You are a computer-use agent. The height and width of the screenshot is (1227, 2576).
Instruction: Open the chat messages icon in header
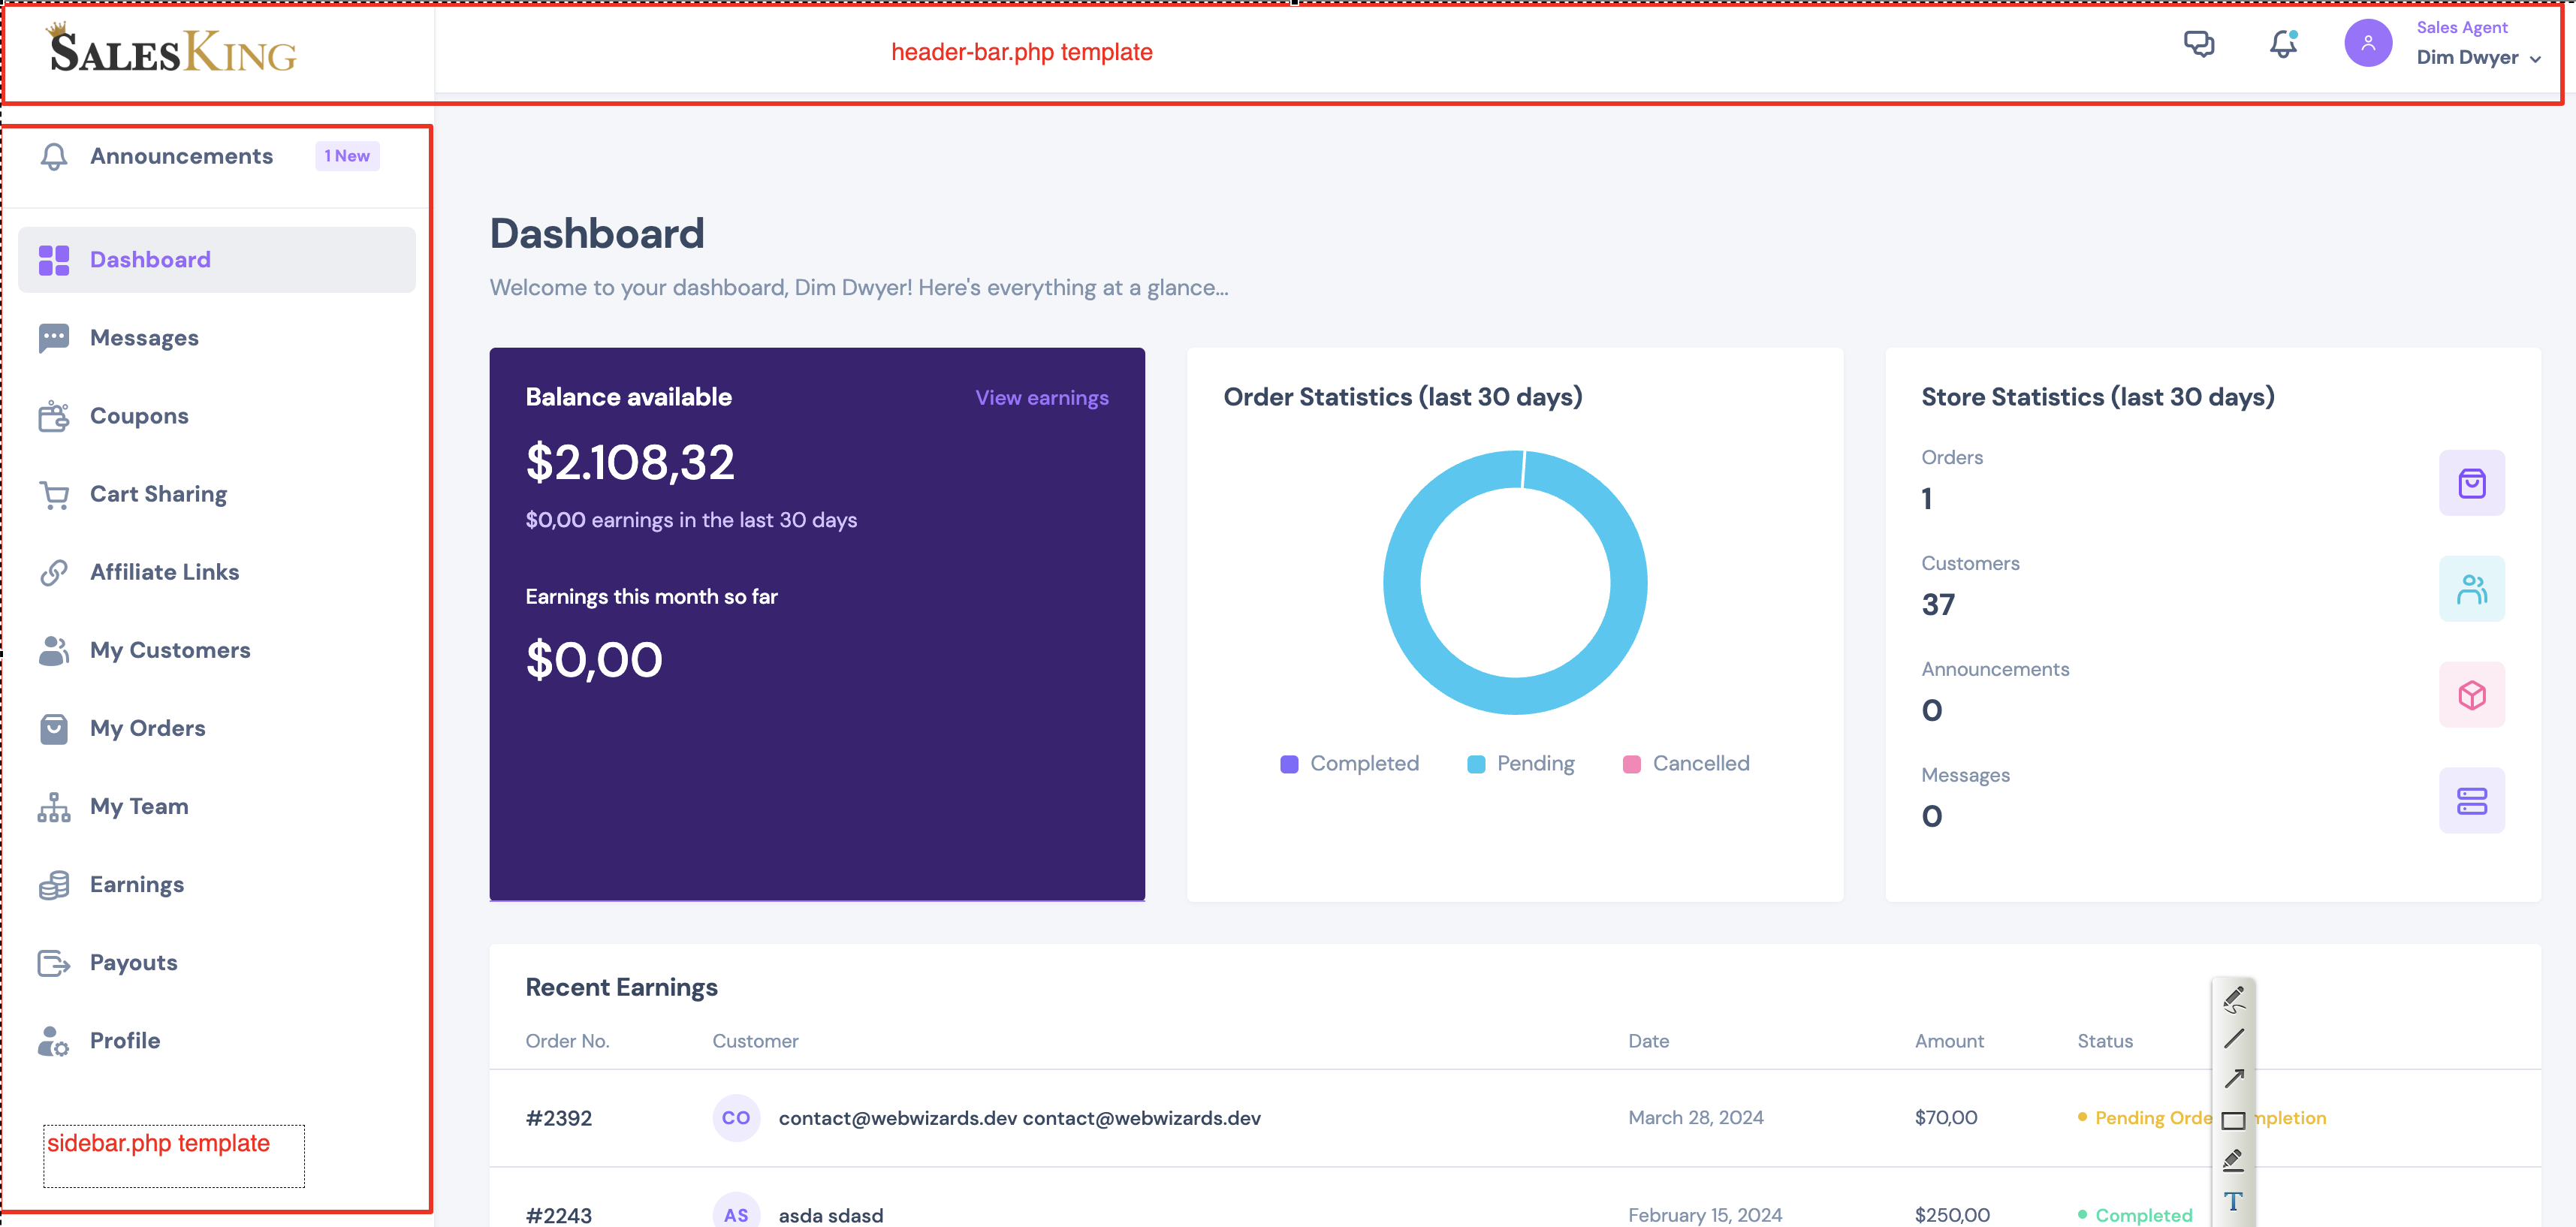pyautogui.click(x=2198, y=44)
